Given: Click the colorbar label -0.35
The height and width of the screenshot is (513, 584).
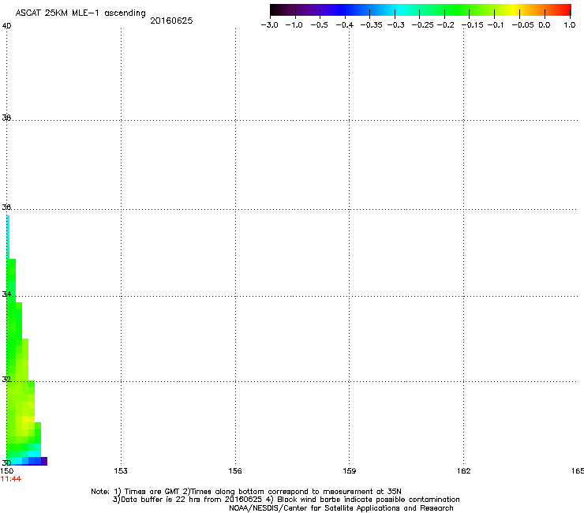Looking at the screenshot, I should pyautogui.click(x=372, y=25).
